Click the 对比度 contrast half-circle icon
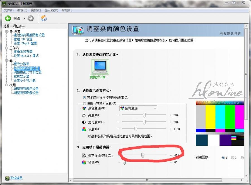 pyautogui.click(x=84, y=122)
